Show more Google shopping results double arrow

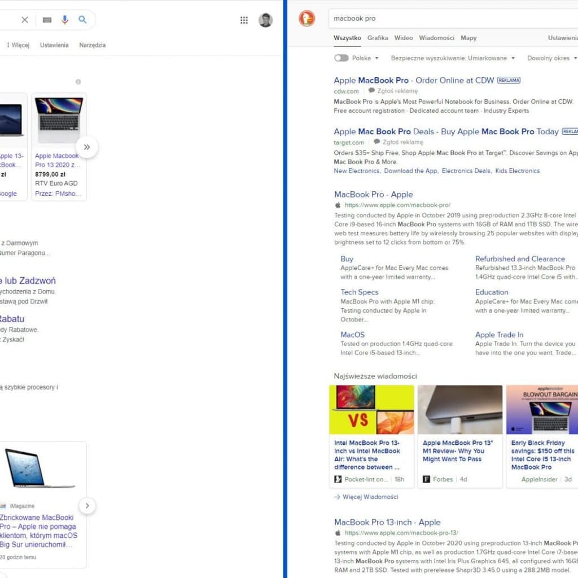pyautogui.click(x=86, y=147)
